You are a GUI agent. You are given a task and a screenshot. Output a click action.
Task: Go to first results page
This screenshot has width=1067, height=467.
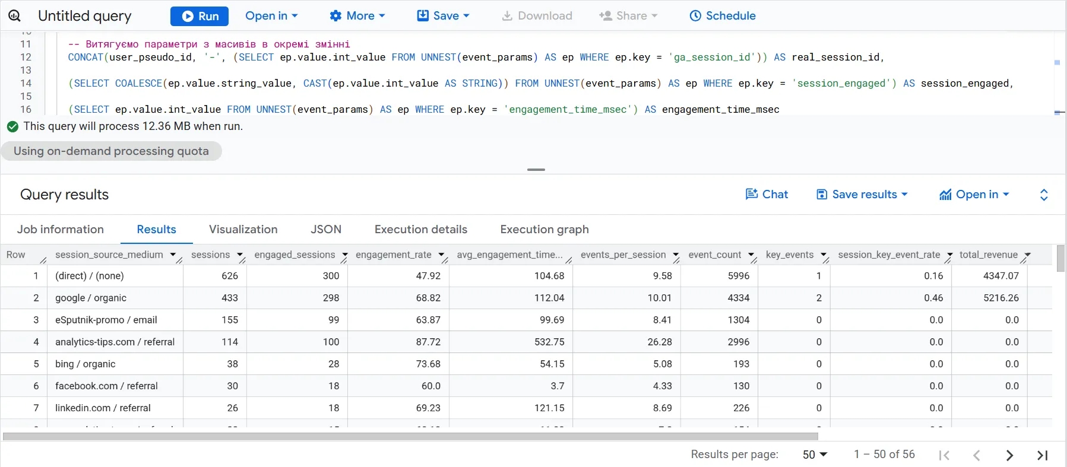pyautogui.click(x=944, y=455)
